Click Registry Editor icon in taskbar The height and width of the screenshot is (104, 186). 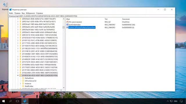(x=25, y=101)
